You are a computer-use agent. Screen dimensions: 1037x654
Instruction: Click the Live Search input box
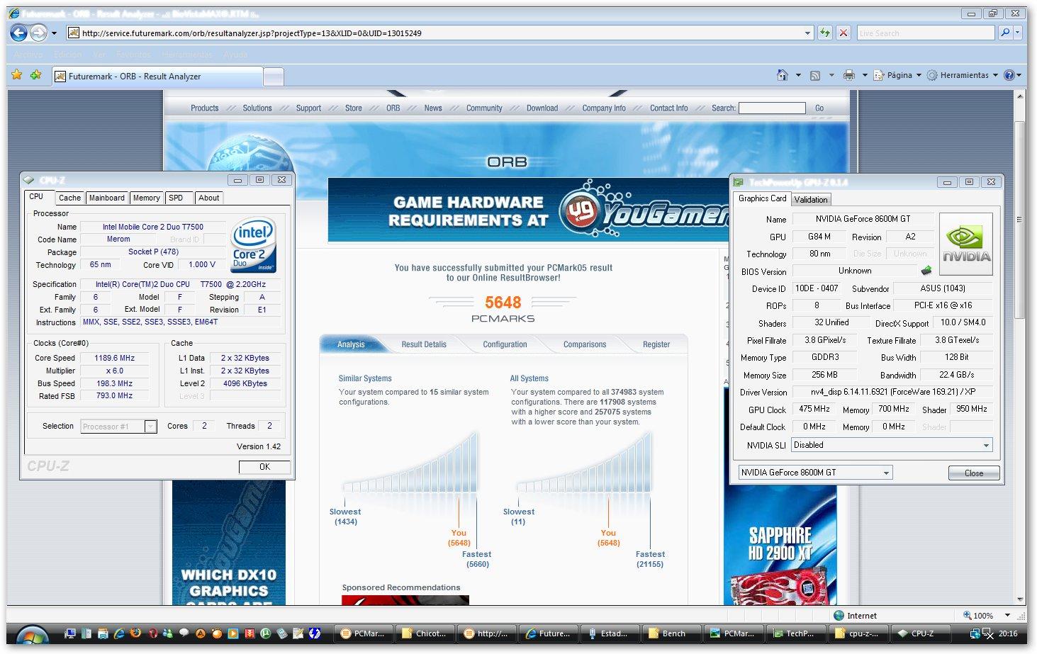(x=926, y=33)
